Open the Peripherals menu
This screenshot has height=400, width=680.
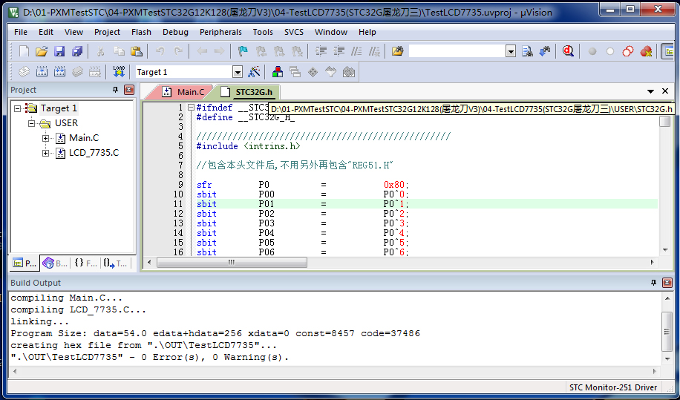220,32
